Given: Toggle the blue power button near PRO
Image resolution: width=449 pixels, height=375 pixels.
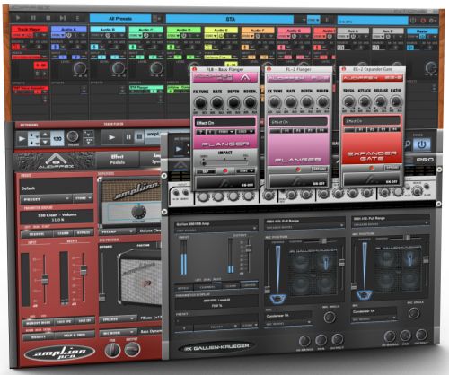Looking at the screenshot, I should pyautogui.click(x=422, y=144).
